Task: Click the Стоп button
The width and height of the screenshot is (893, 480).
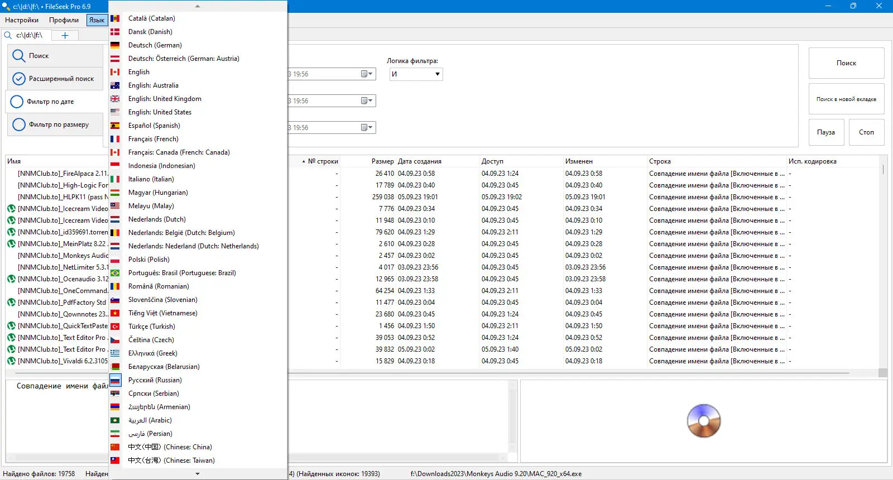Action: click(x=866, y=132)
